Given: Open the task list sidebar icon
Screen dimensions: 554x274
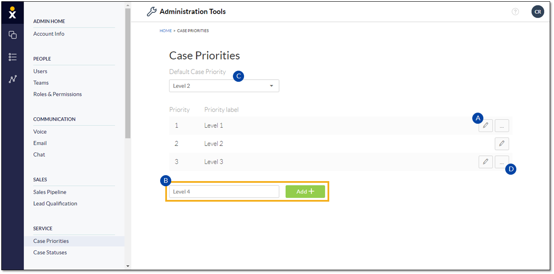Looking at the screenshot, I should click(12, 57).
